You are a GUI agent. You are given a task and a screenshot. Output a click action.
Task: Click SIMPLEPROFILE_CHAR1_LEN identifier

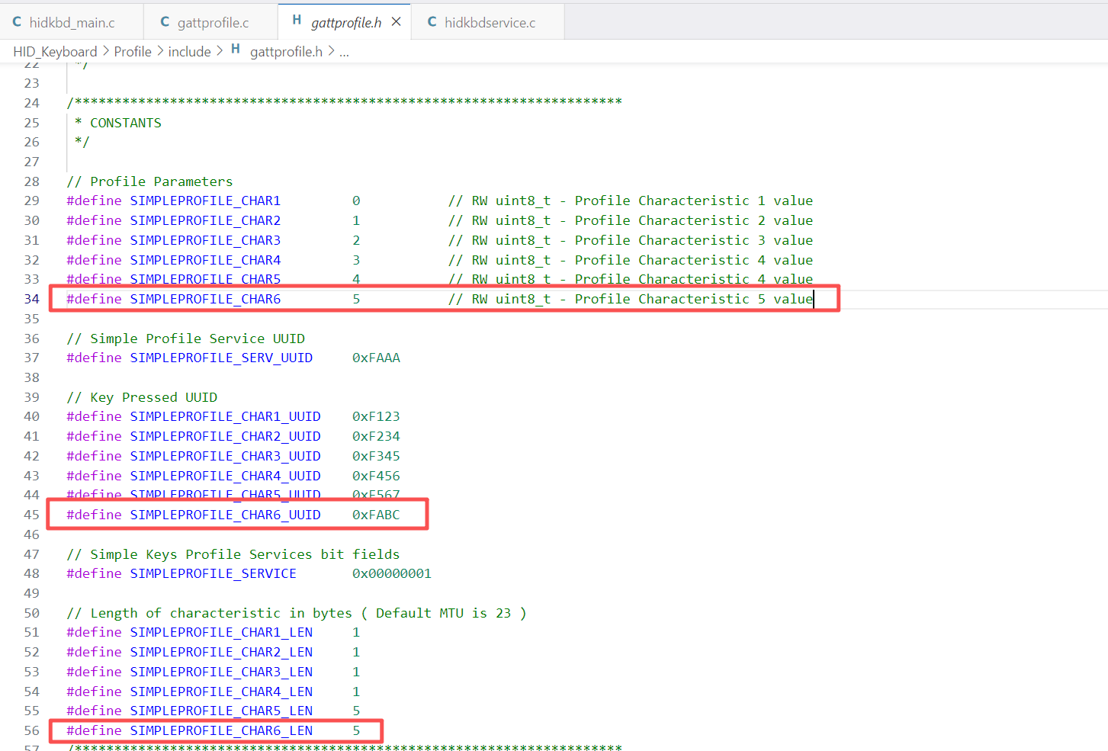pos(221,632)
